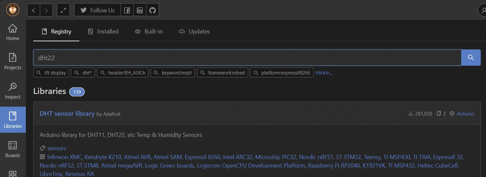The height and width of the screenshot is (177, 486).
Task: Open the Intel ARC32 platform link
Action: [238, 157]
